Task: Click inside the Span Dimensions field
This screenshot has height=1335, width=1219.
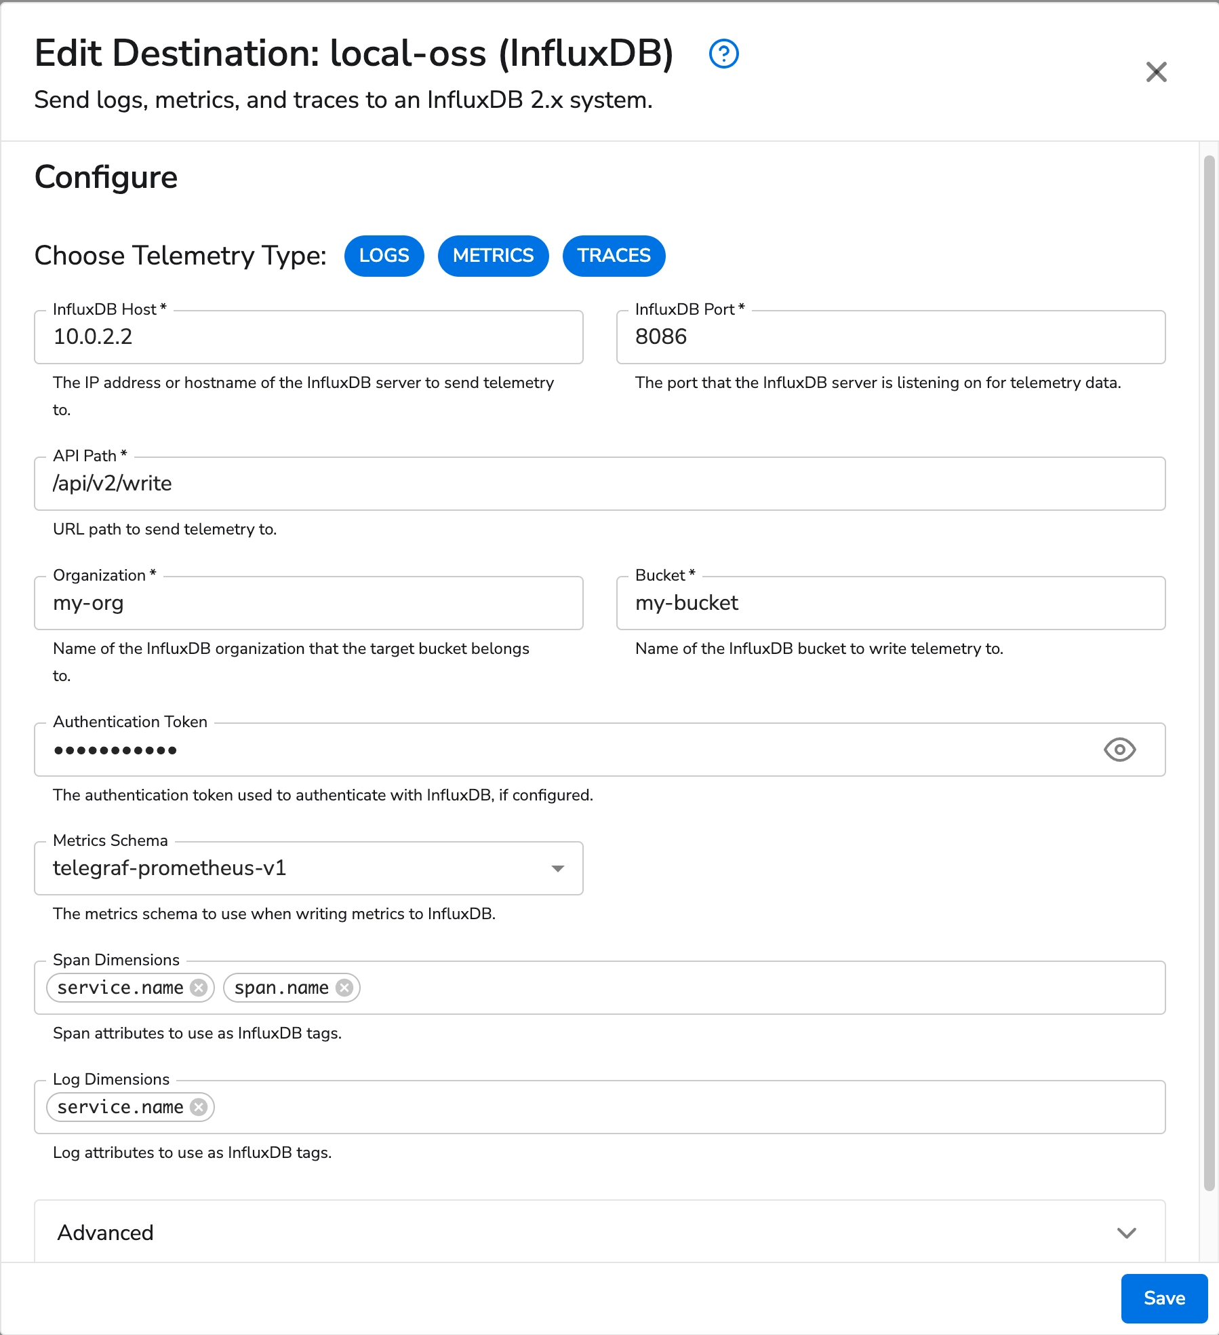Action: [x=610, y=988]
